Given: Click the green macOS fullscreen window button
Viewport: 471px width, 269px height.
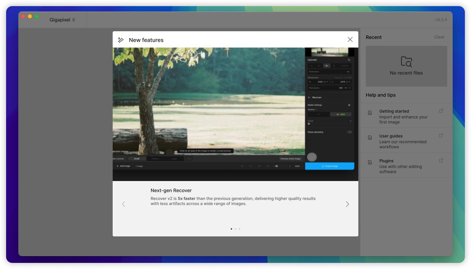Looking at the screenshot, I should click(x=37, y=16).
